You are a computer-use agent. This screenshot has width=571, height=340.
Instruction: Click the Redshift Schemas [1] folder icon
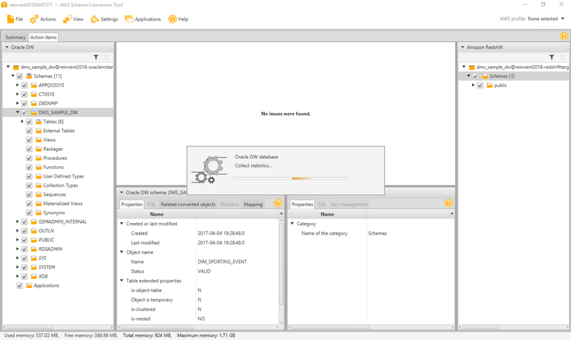coord(485,76)
